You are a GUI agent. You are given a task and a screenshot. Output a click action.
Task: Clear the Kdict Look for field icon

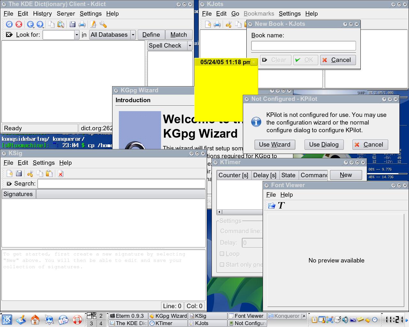point(9,34)
